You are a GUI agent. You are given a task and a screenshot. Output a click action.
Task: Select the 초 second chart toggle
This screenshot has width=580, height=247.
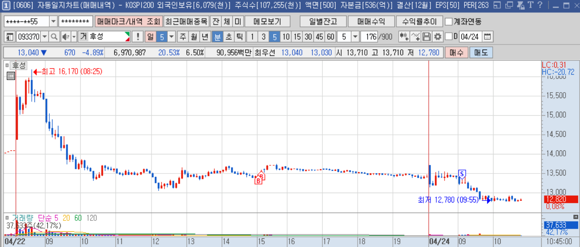coord(228,37)
